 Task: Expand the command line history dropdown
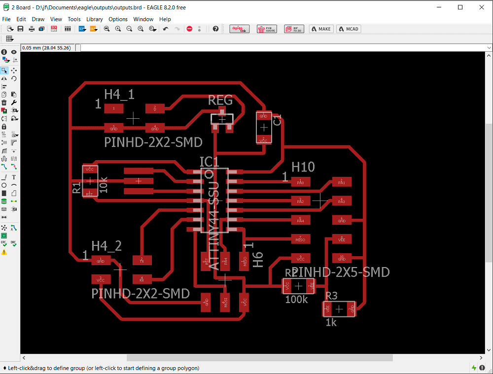(x=489, y=48)
